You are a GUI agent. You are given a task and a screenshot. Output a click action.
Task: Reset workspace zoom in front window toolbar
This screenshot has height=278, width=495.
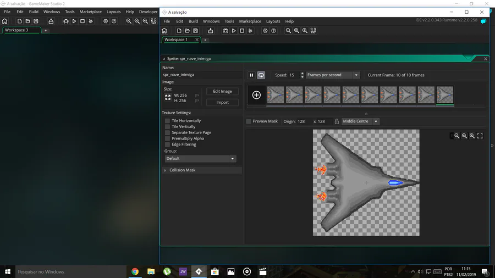click(296, 31)
